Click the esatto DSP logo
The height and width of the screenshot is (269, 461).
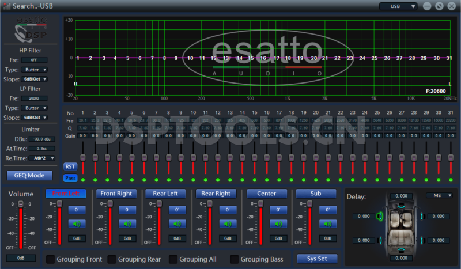[x=31, y=29]
